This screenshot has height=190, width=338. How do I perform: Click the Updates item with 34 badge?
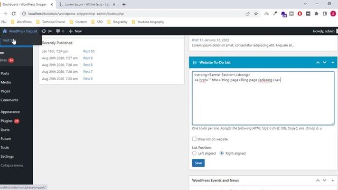tap(7, 60)
